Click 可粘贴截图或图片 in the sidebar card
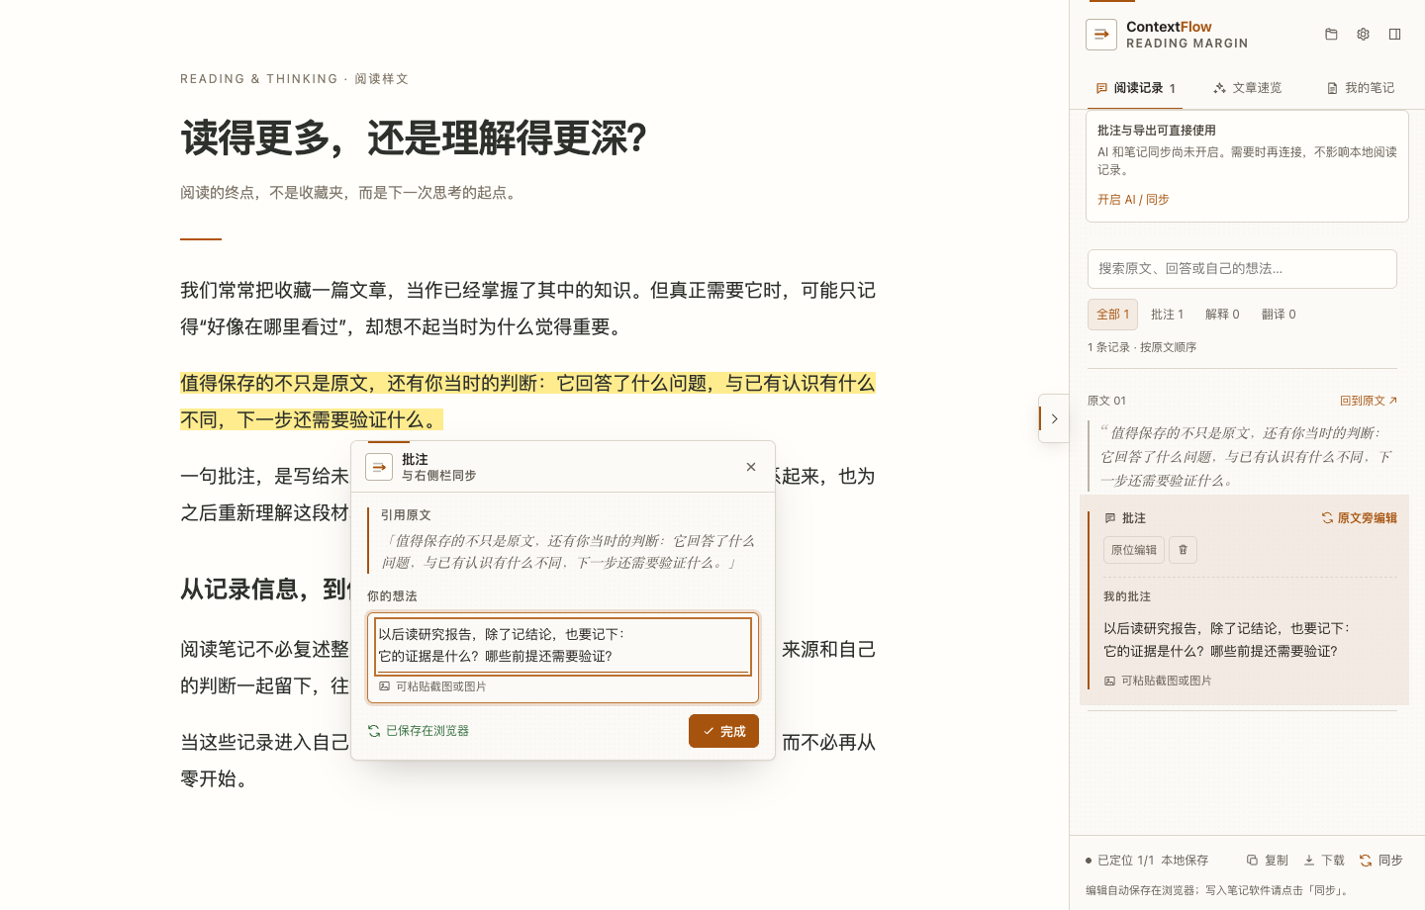The width and height of the screenshot is (1425, 910). pyautogui.click(x=1158, y=681)
